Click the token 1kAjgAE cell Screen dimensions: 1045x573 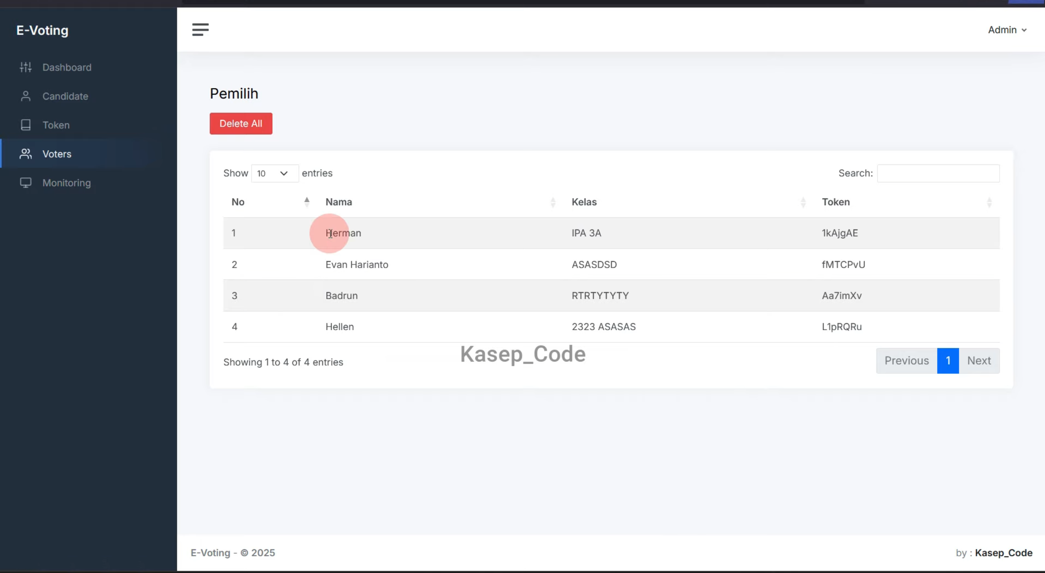pos(840,233)
